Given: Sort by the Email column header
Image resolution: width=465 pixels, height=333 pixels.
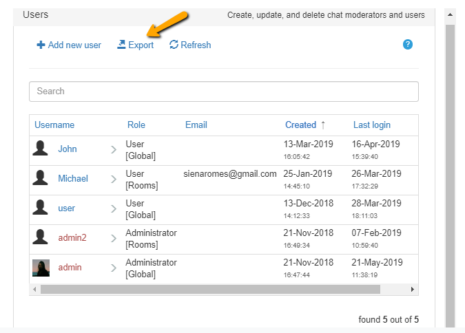Looking at the screenshot, I should pos(196,125).
